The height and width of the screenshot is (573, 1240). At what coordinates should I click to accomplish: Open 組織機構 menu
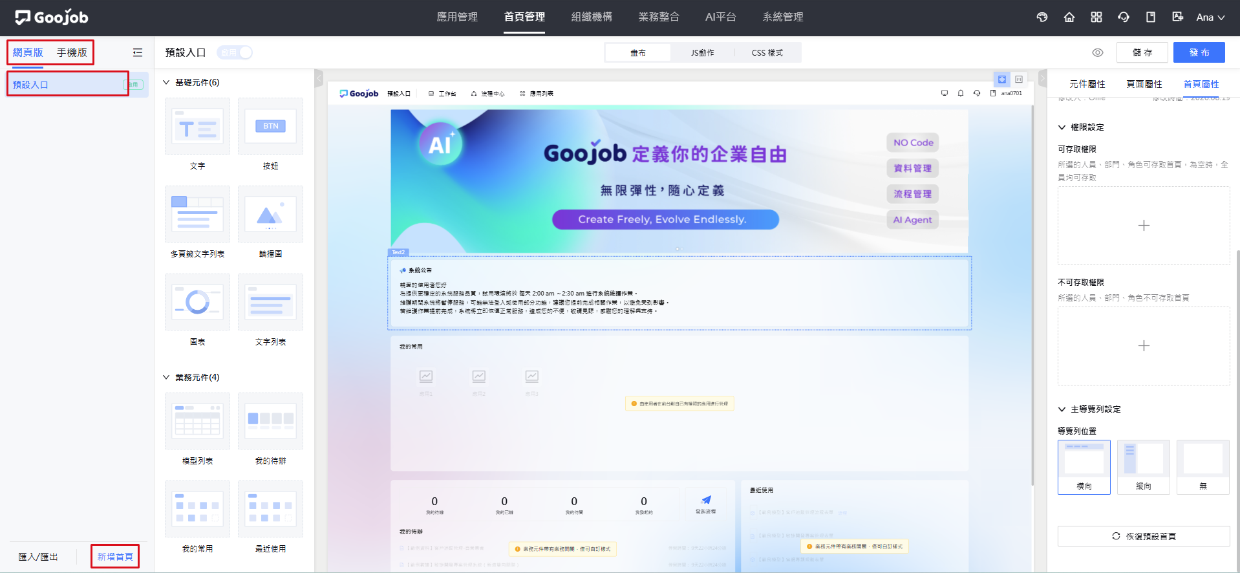[592, 17]
